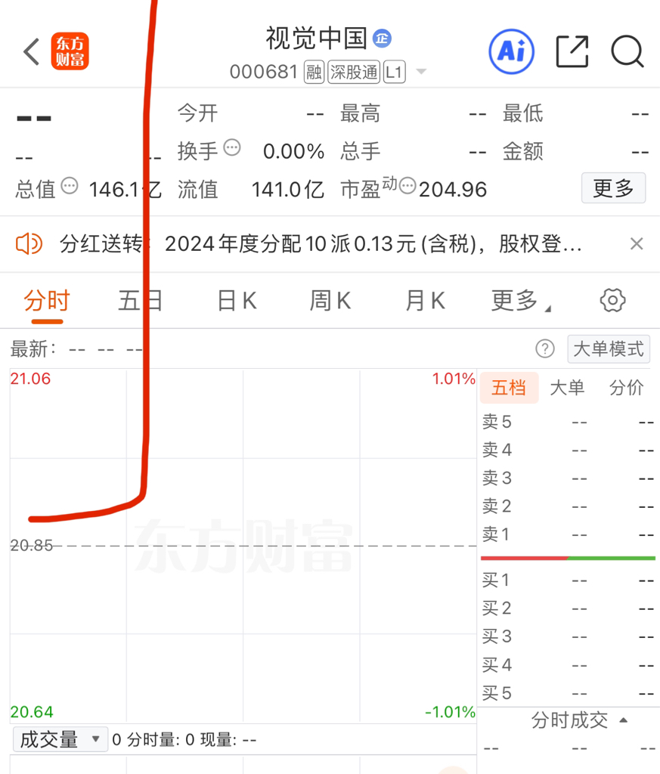Open the 东方财富 logo home icon
This screenshot has width=660, height=774.
tap(70, 51)
